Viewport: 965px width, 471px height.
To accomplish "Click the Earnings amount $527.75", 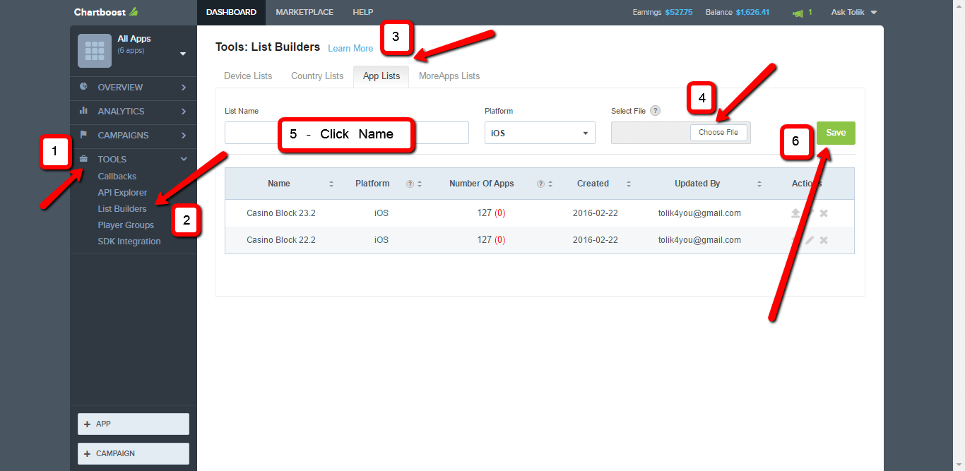I will pos(679,12).
